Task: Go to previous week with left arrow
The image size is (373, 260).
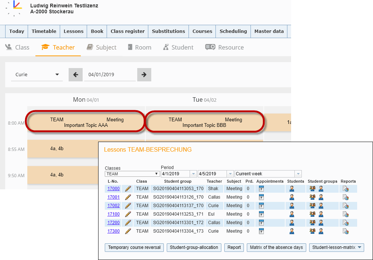Action: pos(76,75)
